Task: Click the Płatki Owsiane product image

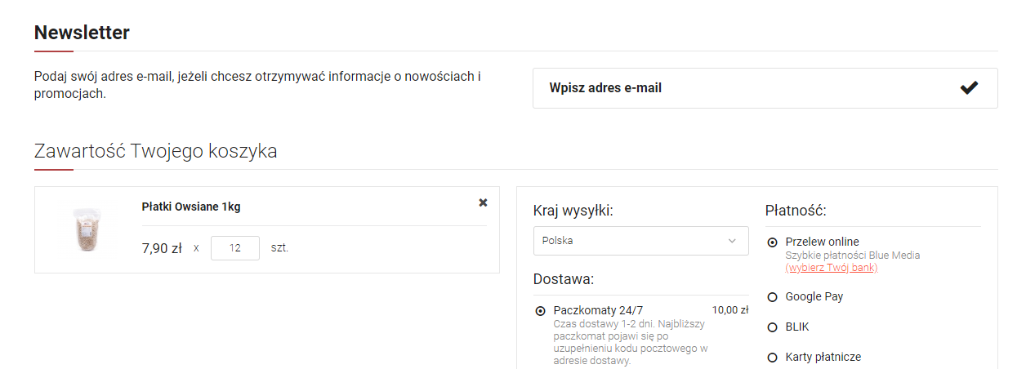Action: [86, 229]
